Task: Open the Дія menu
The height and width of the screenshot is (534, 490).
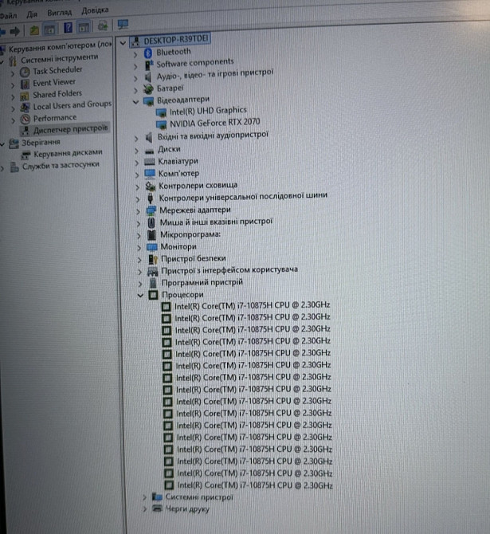Action: tap(32, 14)
